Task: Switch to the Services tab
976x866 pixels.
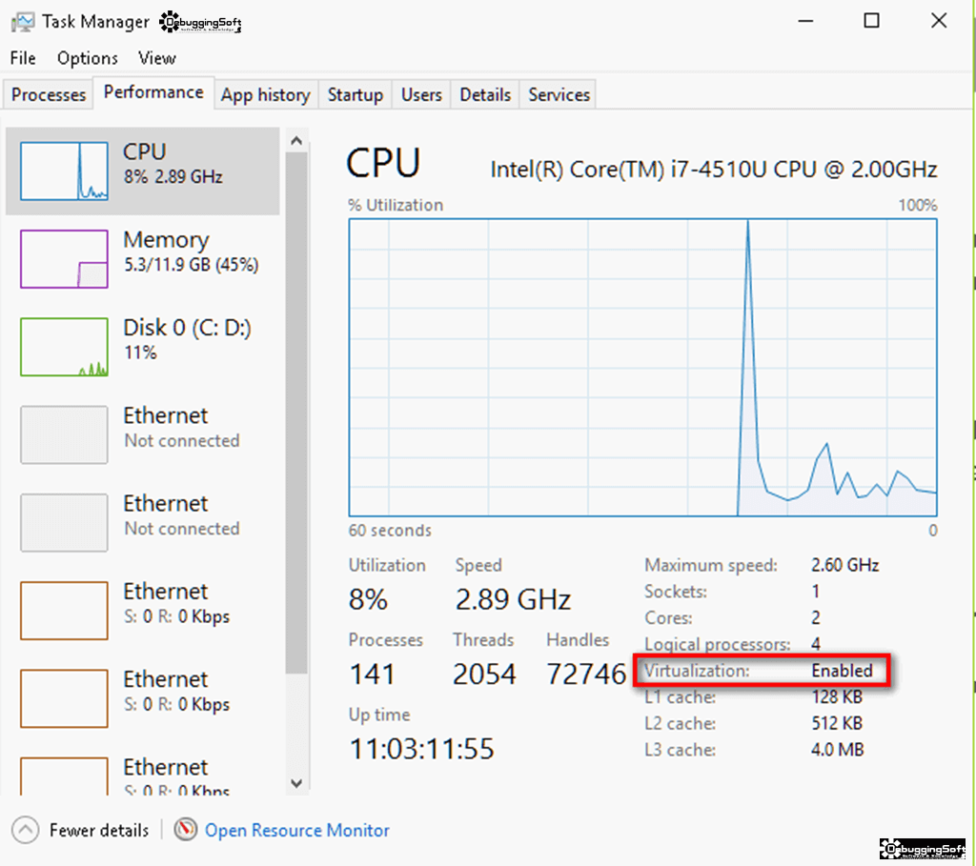Action: pos(559,94)
